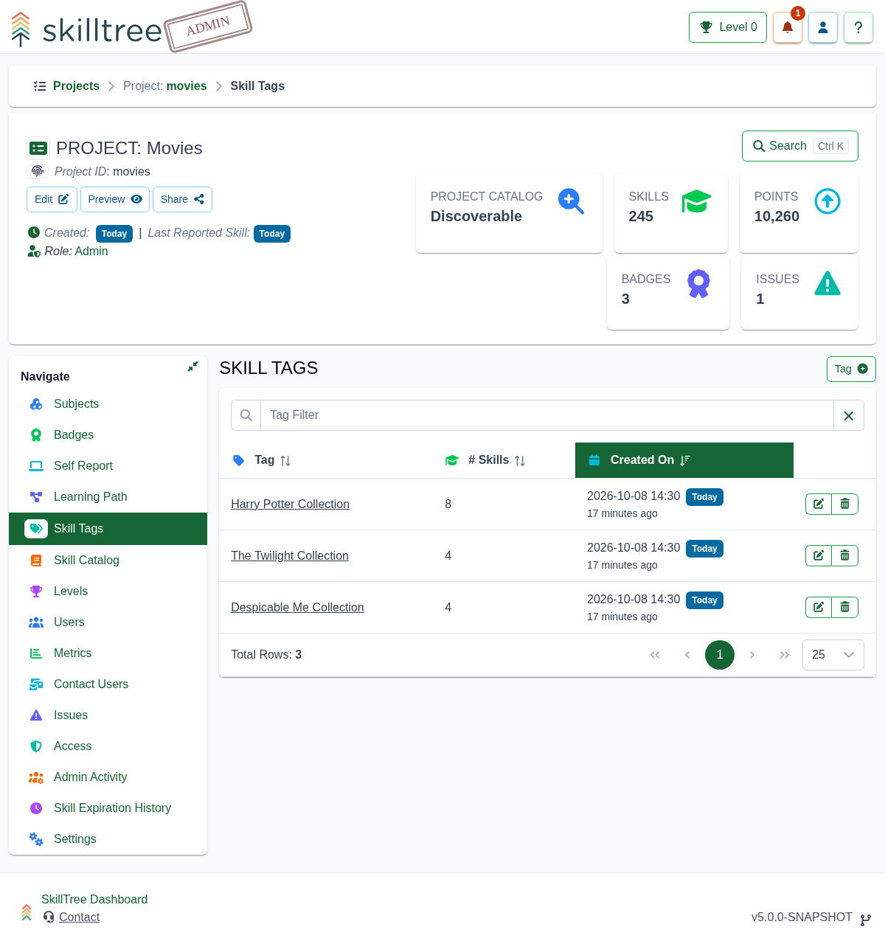Delete The Twilight Collection tag
Image resolution: width=885 pixels, height=944 pixels.
(x=845, y=556)
